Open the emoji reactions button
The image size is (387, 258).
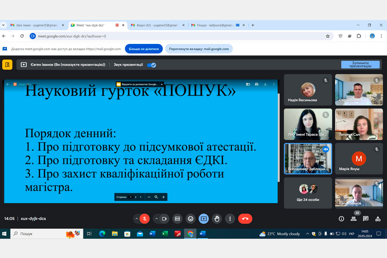click(x=190, y=219)
